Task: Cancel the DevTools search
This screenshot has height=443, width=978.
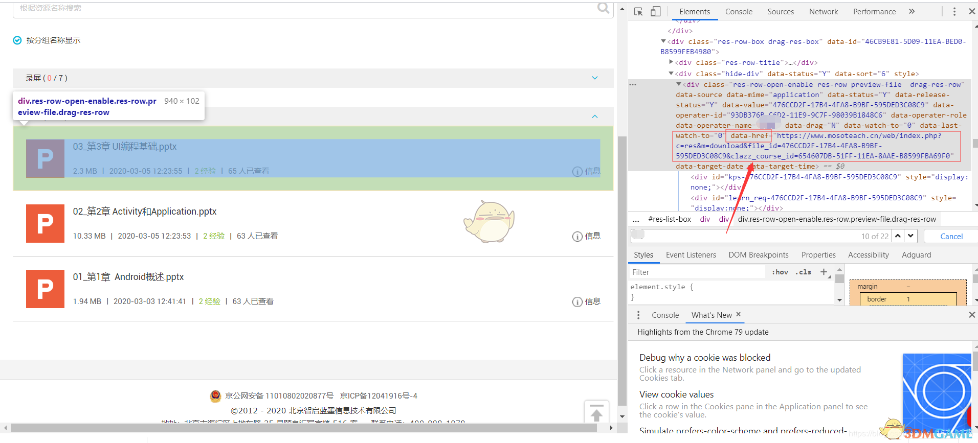Action: pos(951,236)
